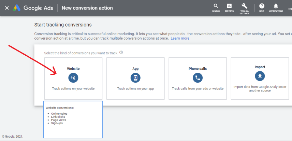292x141 pixels.
Task: Click the App mobile download icon
Action: [135, 78]
